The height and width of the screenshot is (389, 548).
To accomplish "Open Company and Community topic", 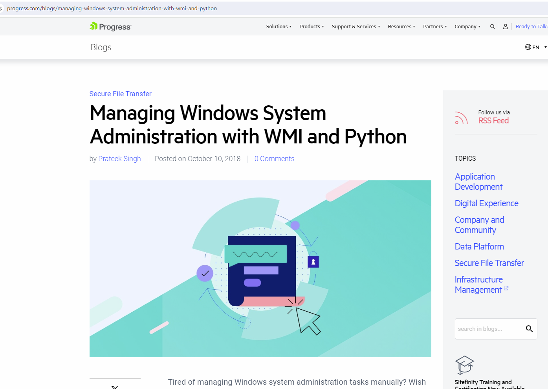I will pyautogui.click(x=479, y=225).
